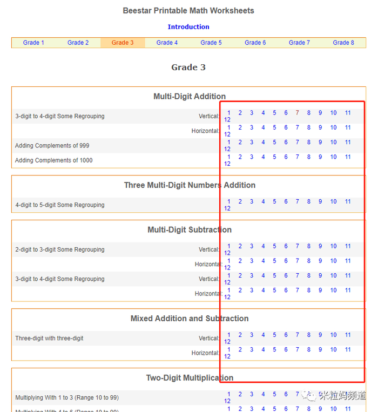378x412 pixels.
Task: Click the 'Adding Complements of 999' row label
Action: click(x=52, y=146)
